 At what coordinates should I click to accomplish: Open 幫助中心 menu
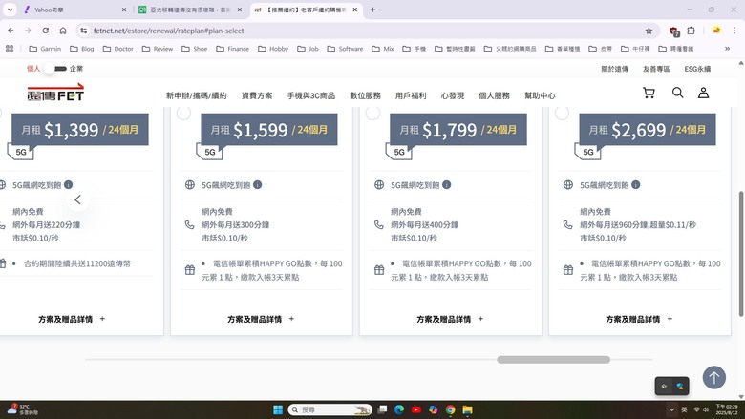tap(540, 95)
